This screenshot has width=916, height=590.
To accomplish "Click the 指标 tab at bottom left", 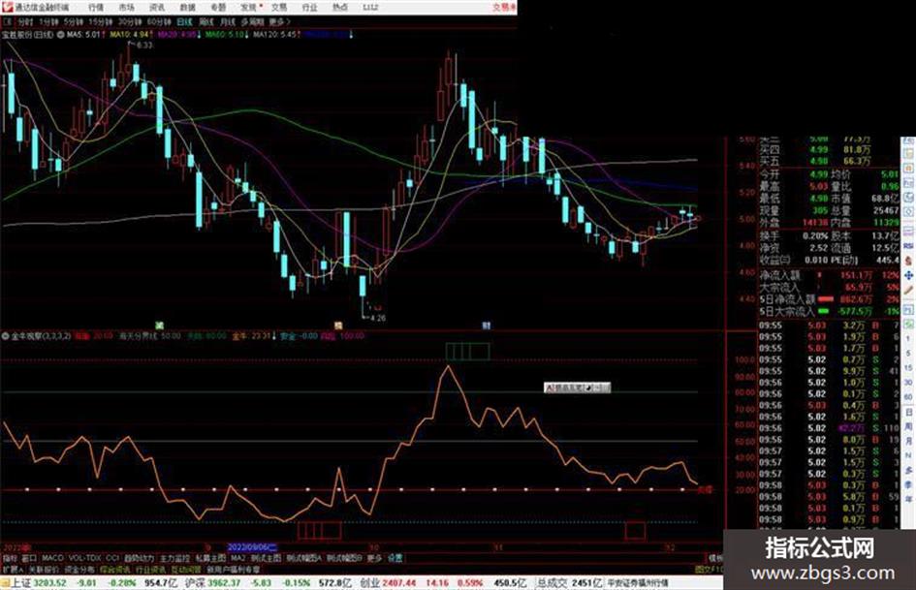I will (x=10, y=558).
